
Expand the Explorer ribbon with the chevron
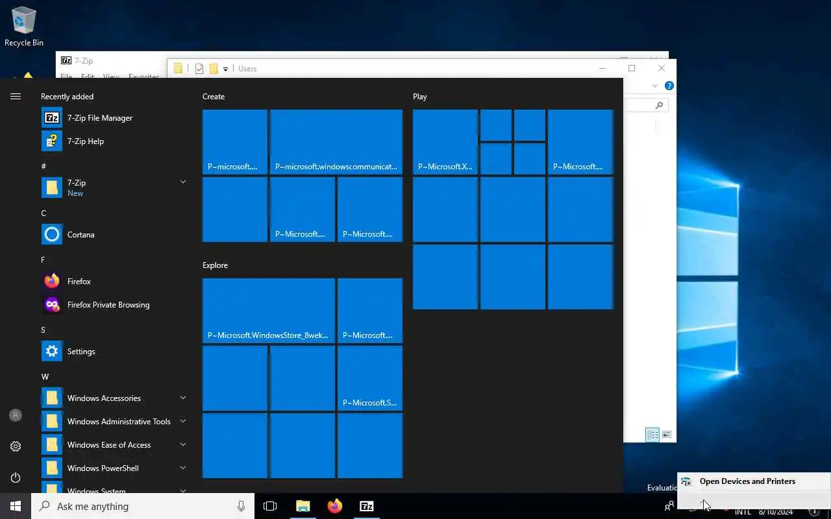coord(654,86)
